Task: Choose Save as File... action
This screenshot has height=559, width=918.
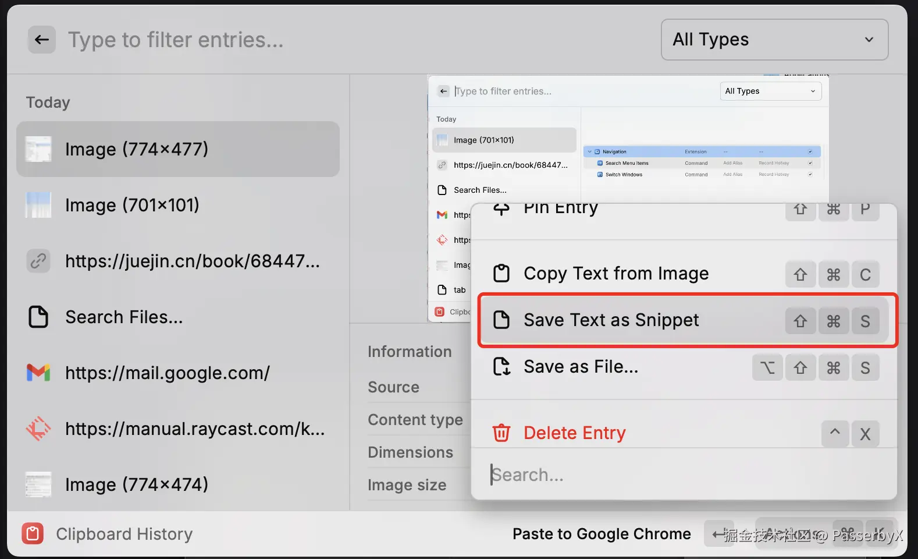Action: click(x=684, y=367)
